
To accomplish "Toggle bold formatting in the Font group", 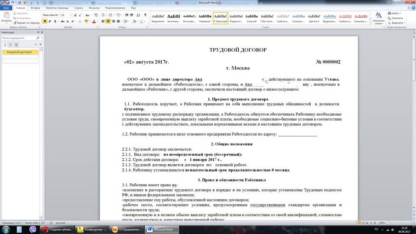I will 45,22.
